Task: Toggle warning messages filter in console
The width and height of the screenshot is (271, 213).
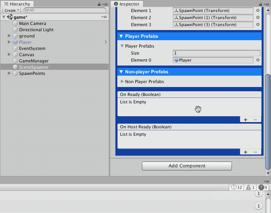Action: [250, 188]
